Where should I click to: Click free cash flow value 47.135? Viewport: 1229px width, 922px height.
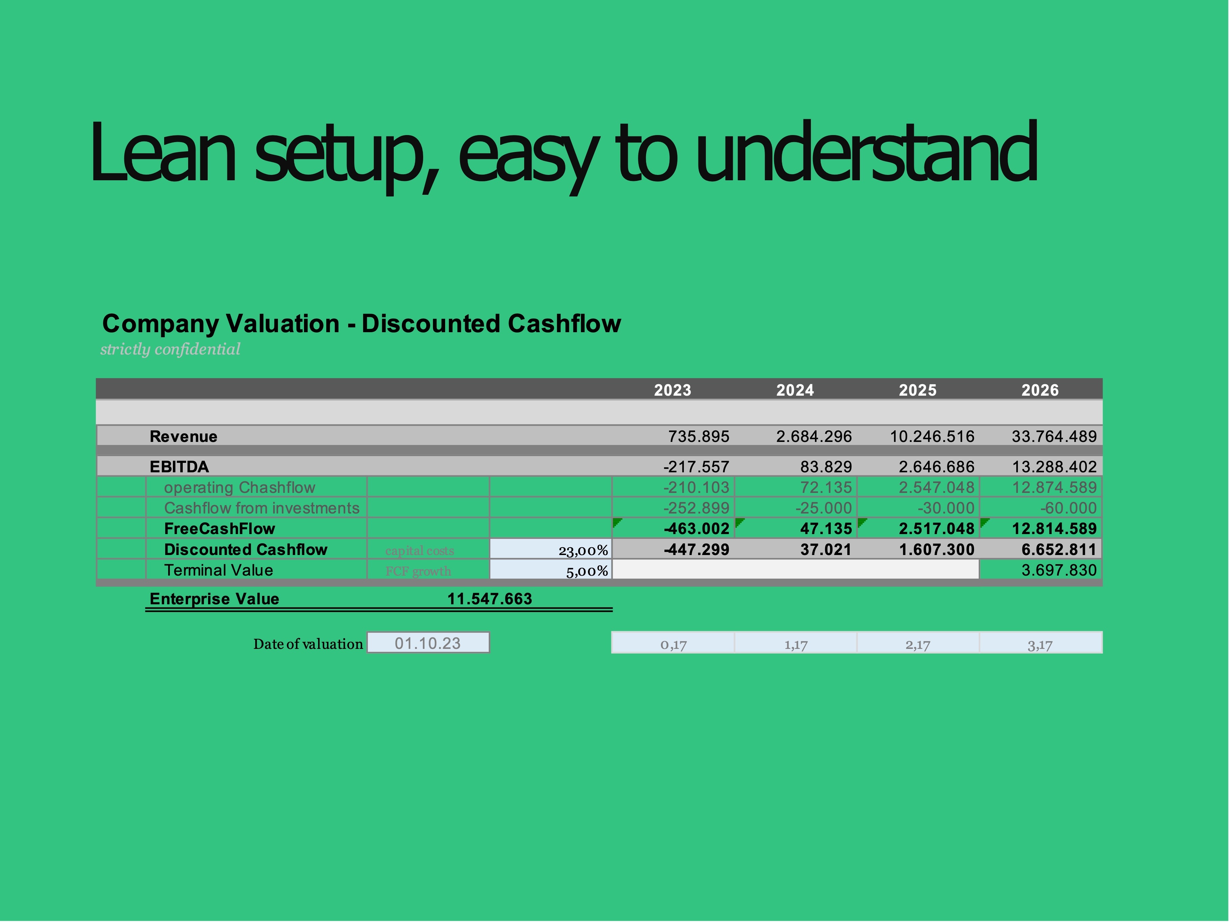click(x=826, y=529)
